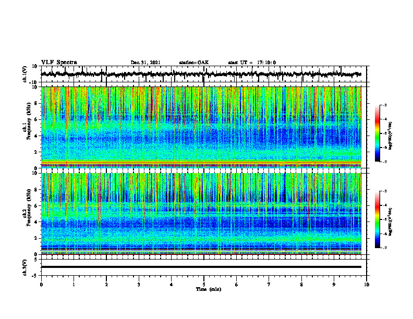Click the "4" kHz tick on ch.2 frequency axis
Viewport: 413px width, 319px height.
click(x=36, y=222)
